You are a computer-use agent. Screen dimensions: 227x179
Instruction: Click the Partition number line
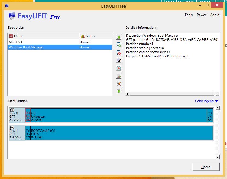coord(139,44)
